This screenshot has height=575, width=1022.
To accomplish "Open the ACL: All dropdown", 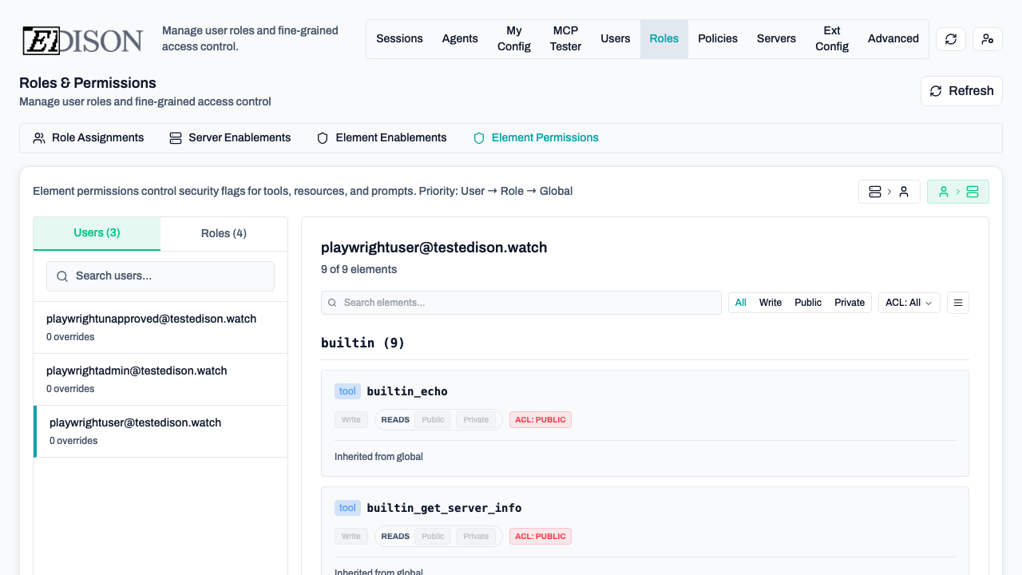I will 909,303.
